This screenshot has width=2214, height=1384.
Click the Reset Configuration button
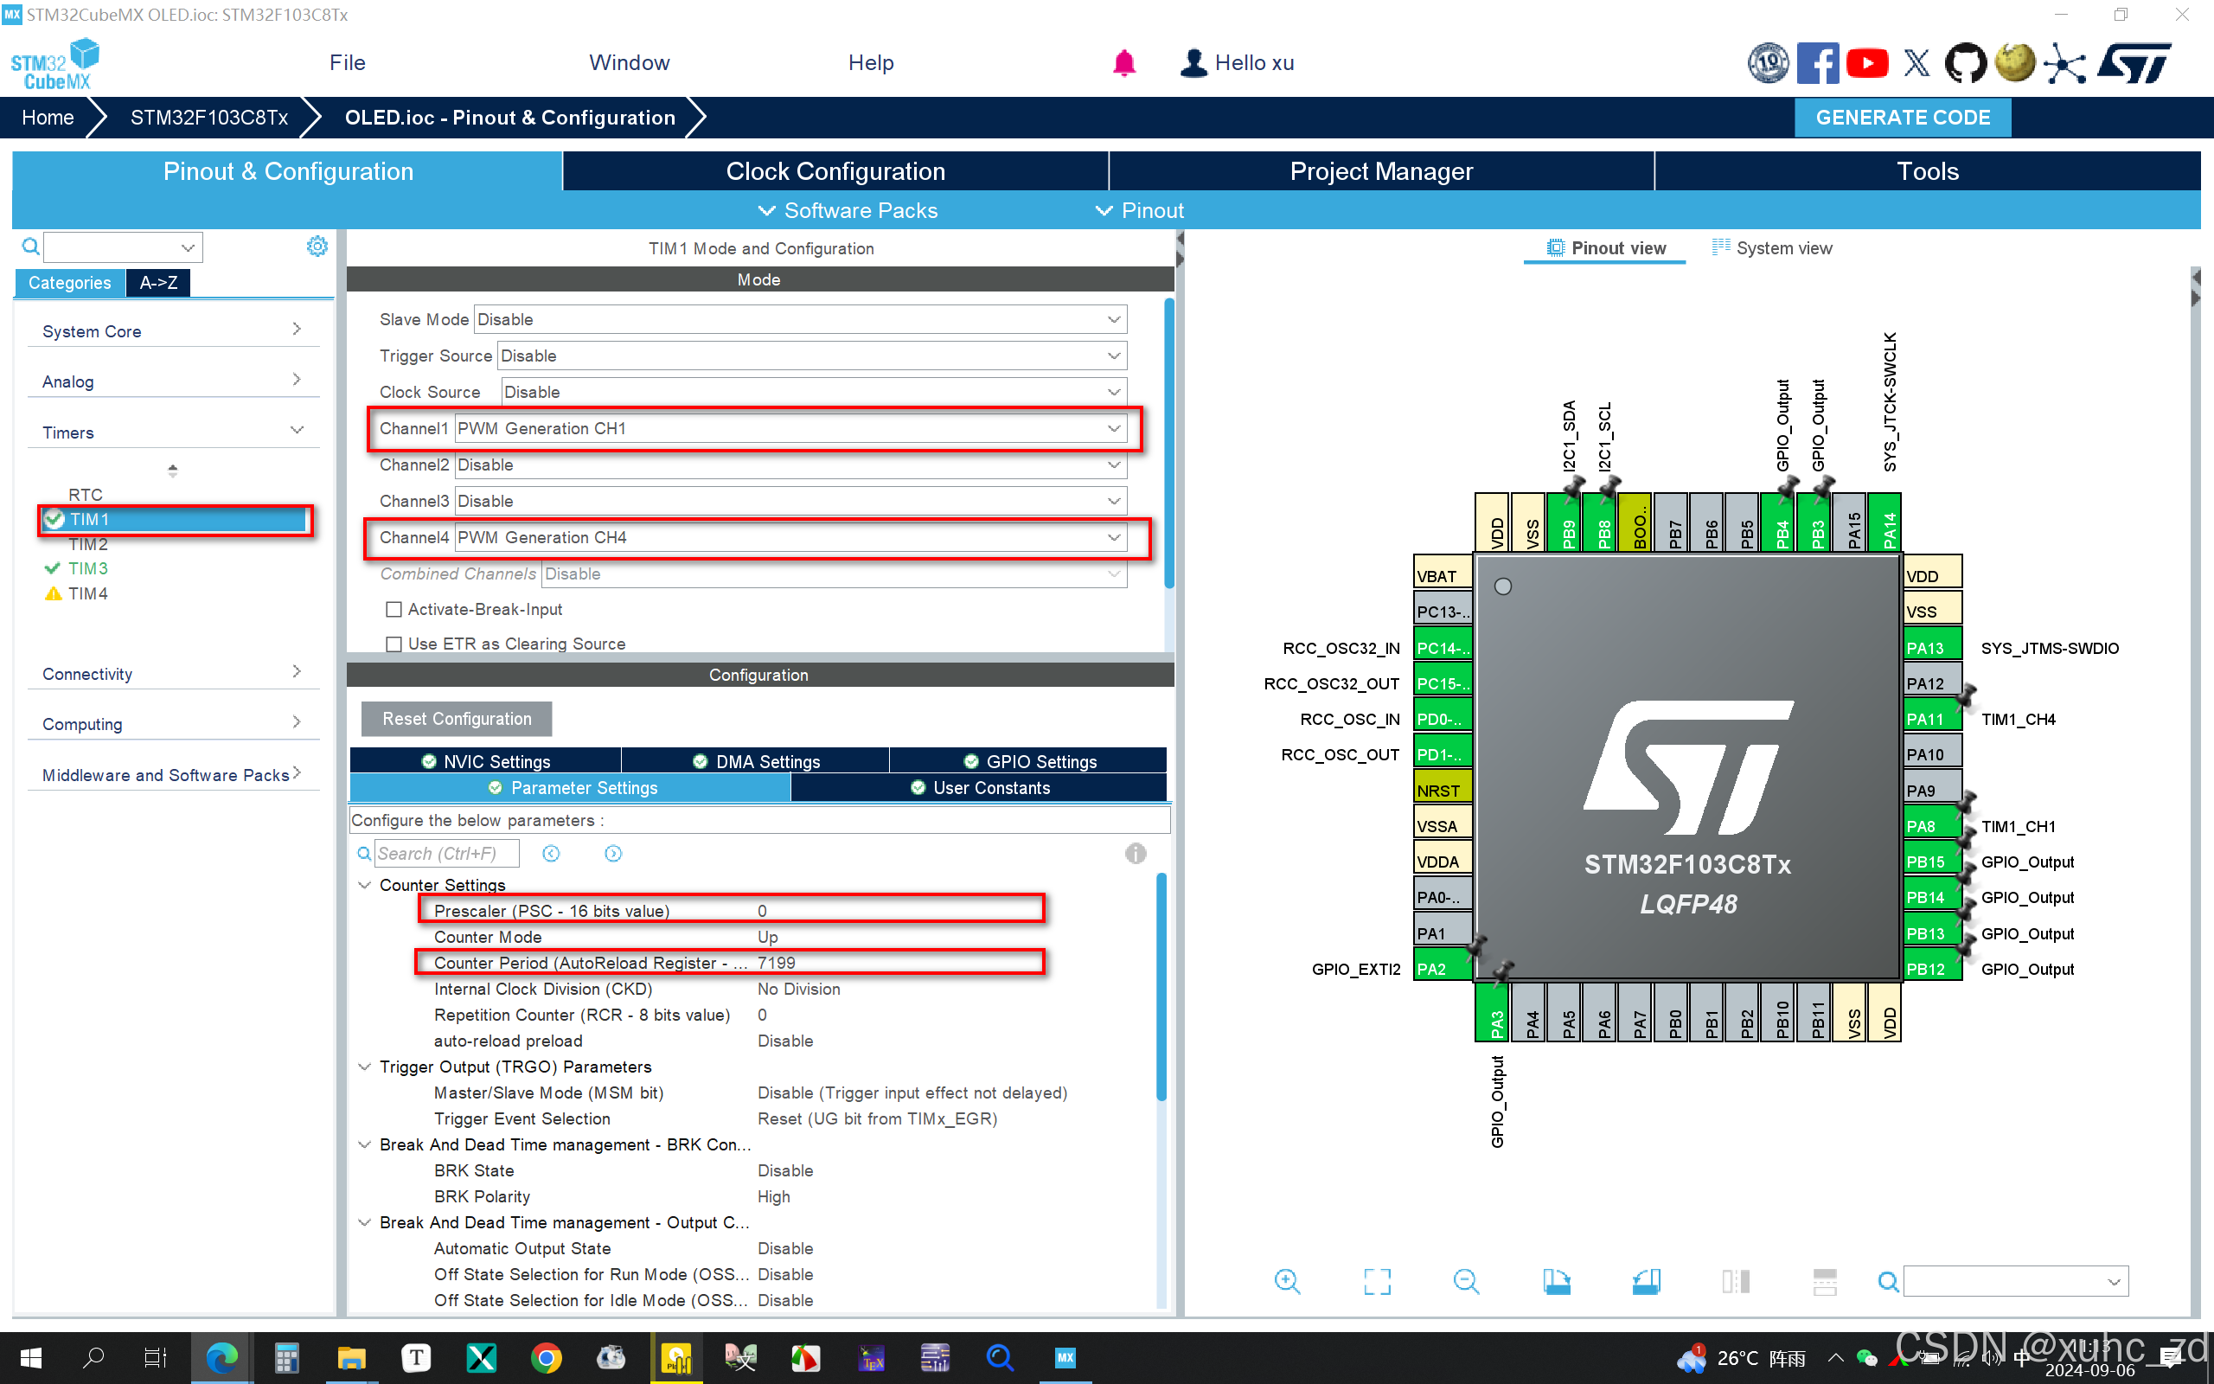[457, 719]
